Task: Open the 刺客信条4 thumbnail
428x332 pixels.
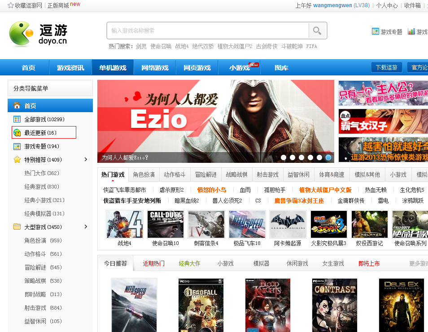Action: coord(206,224)
